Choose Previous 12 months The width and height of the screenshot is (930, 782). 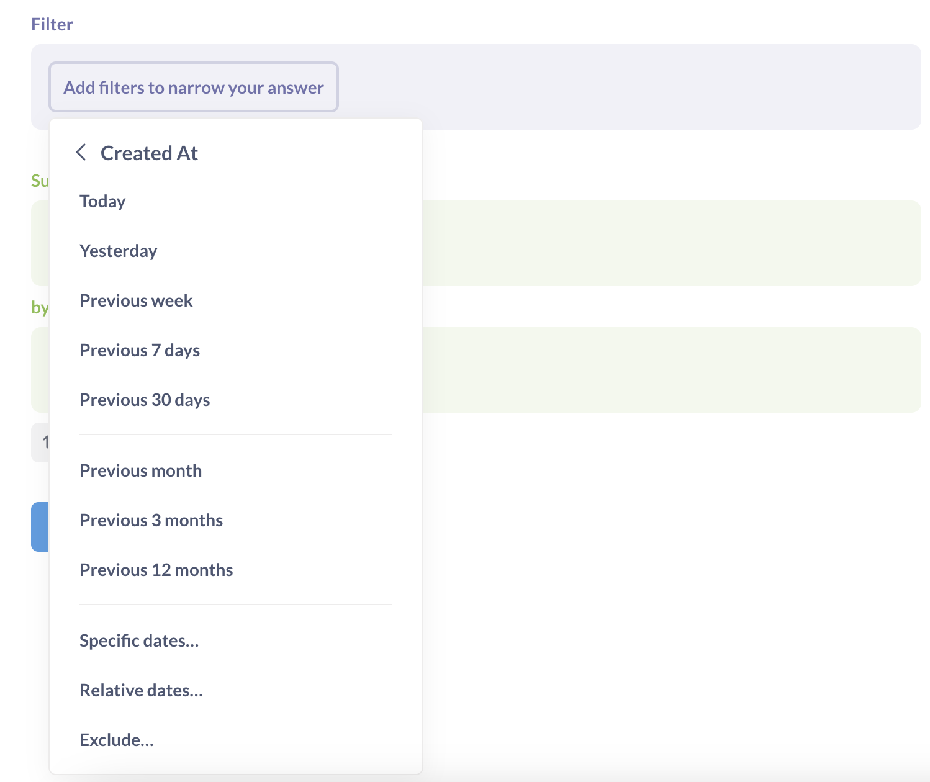156,570
